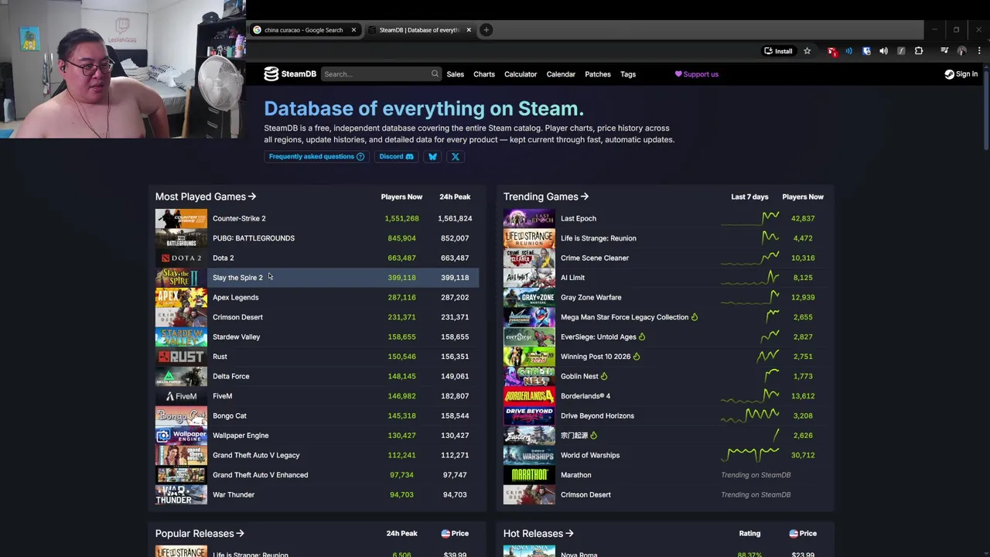Open the Chrome profile avatar
The image size is (990, 557).
[x=961, y=51]
